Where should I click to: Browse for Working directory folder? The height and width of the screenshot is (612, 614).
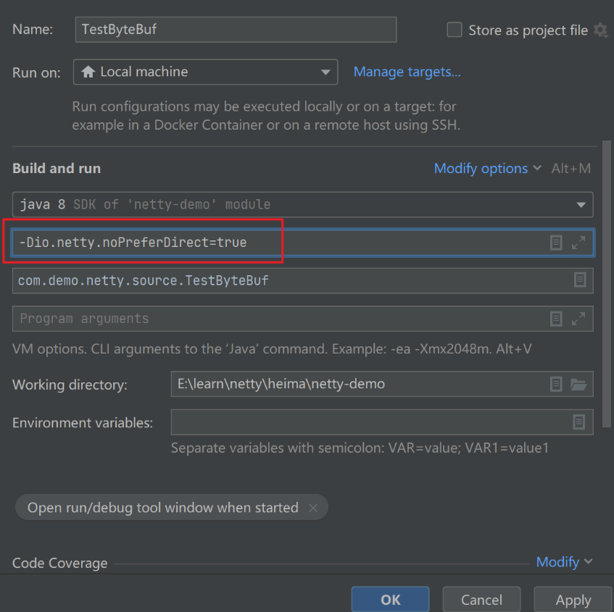tap(578, 384)
